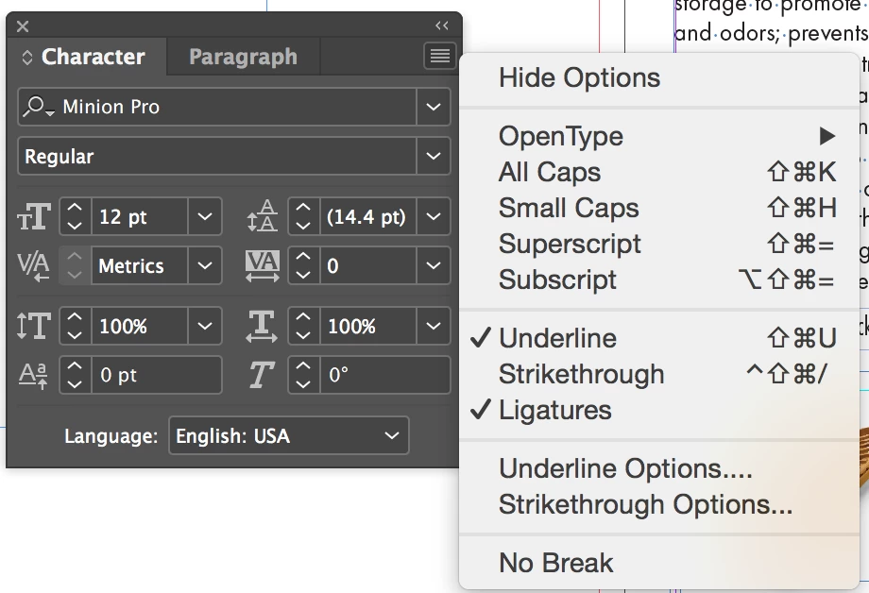Click the horizontal scale icon

click(263, 326)
